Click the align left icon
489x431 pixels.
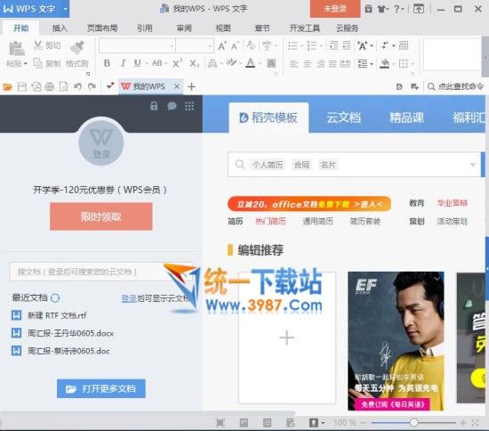point(293,64)
